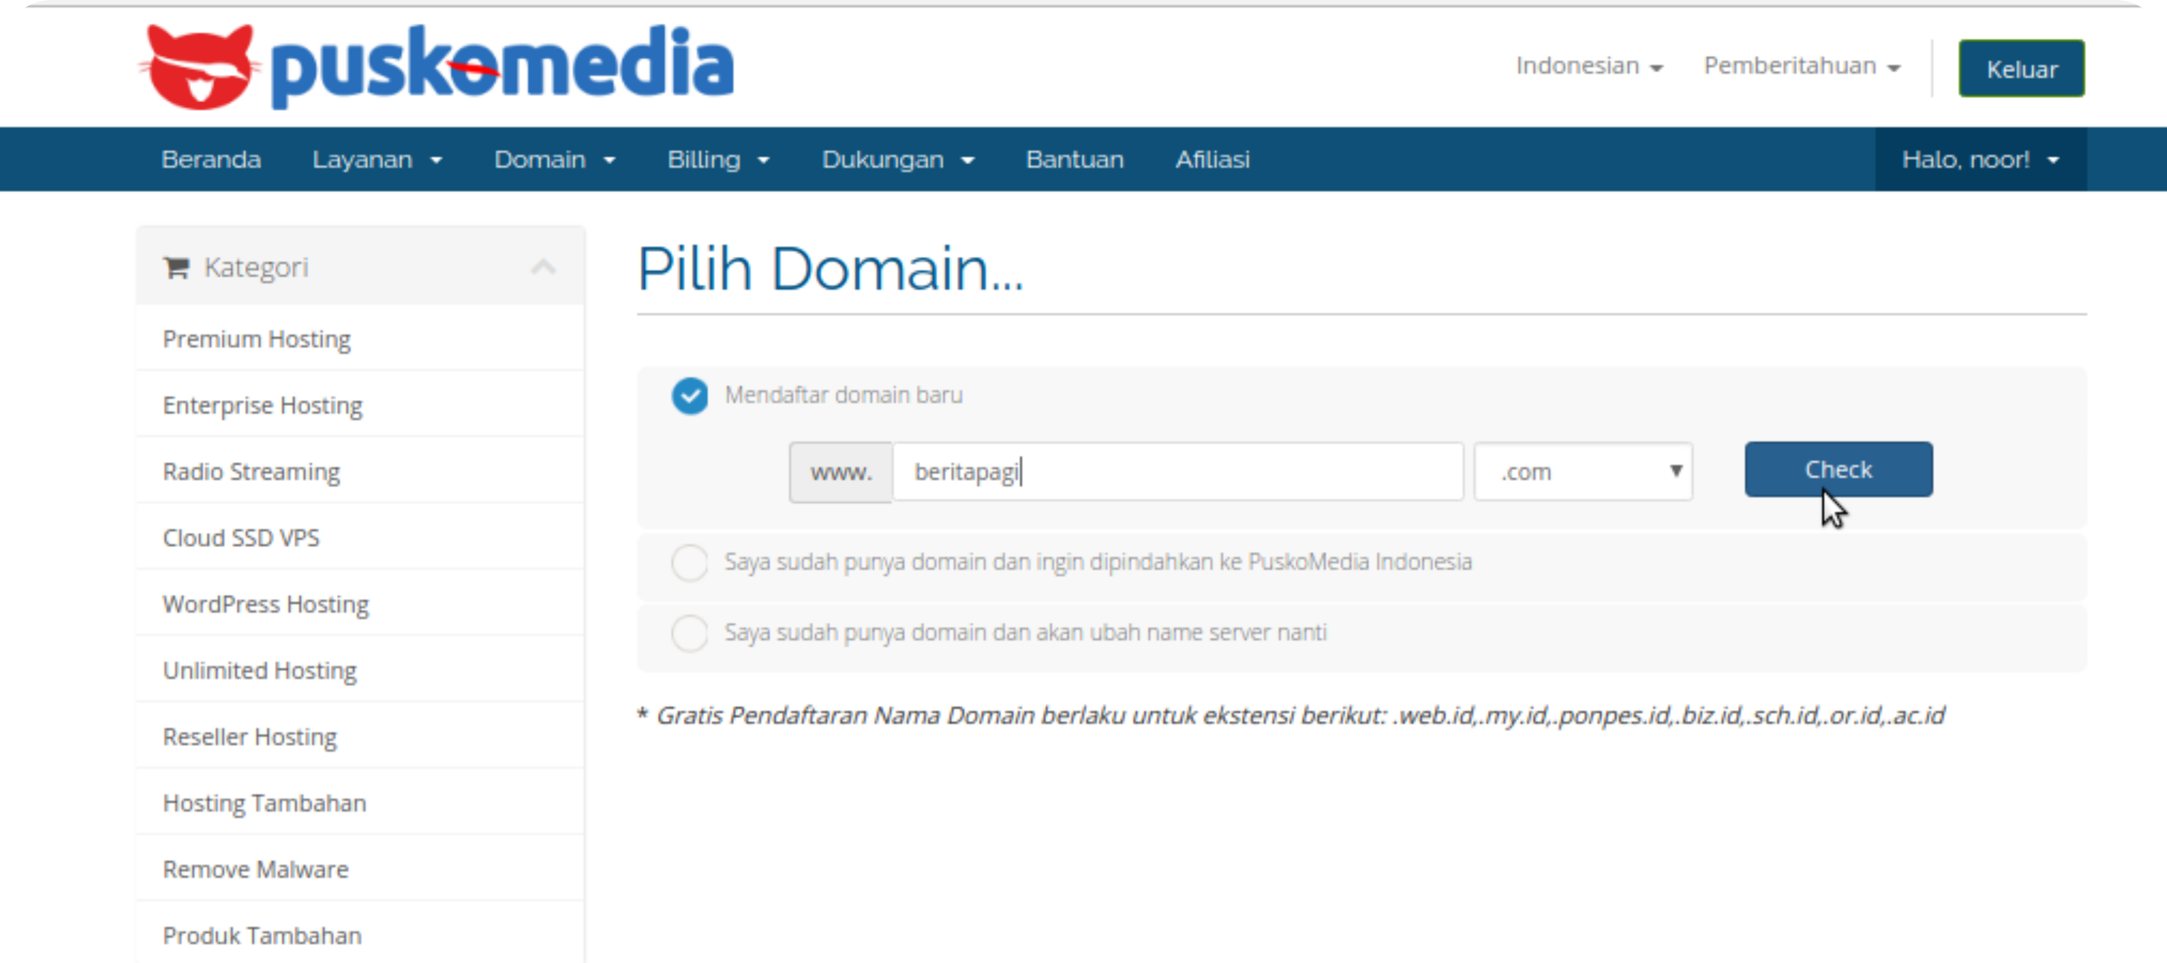This screenshot has height=963, width=2167.
Task: Open the Afiliasi navigation item
Action: click(1212, 160)
